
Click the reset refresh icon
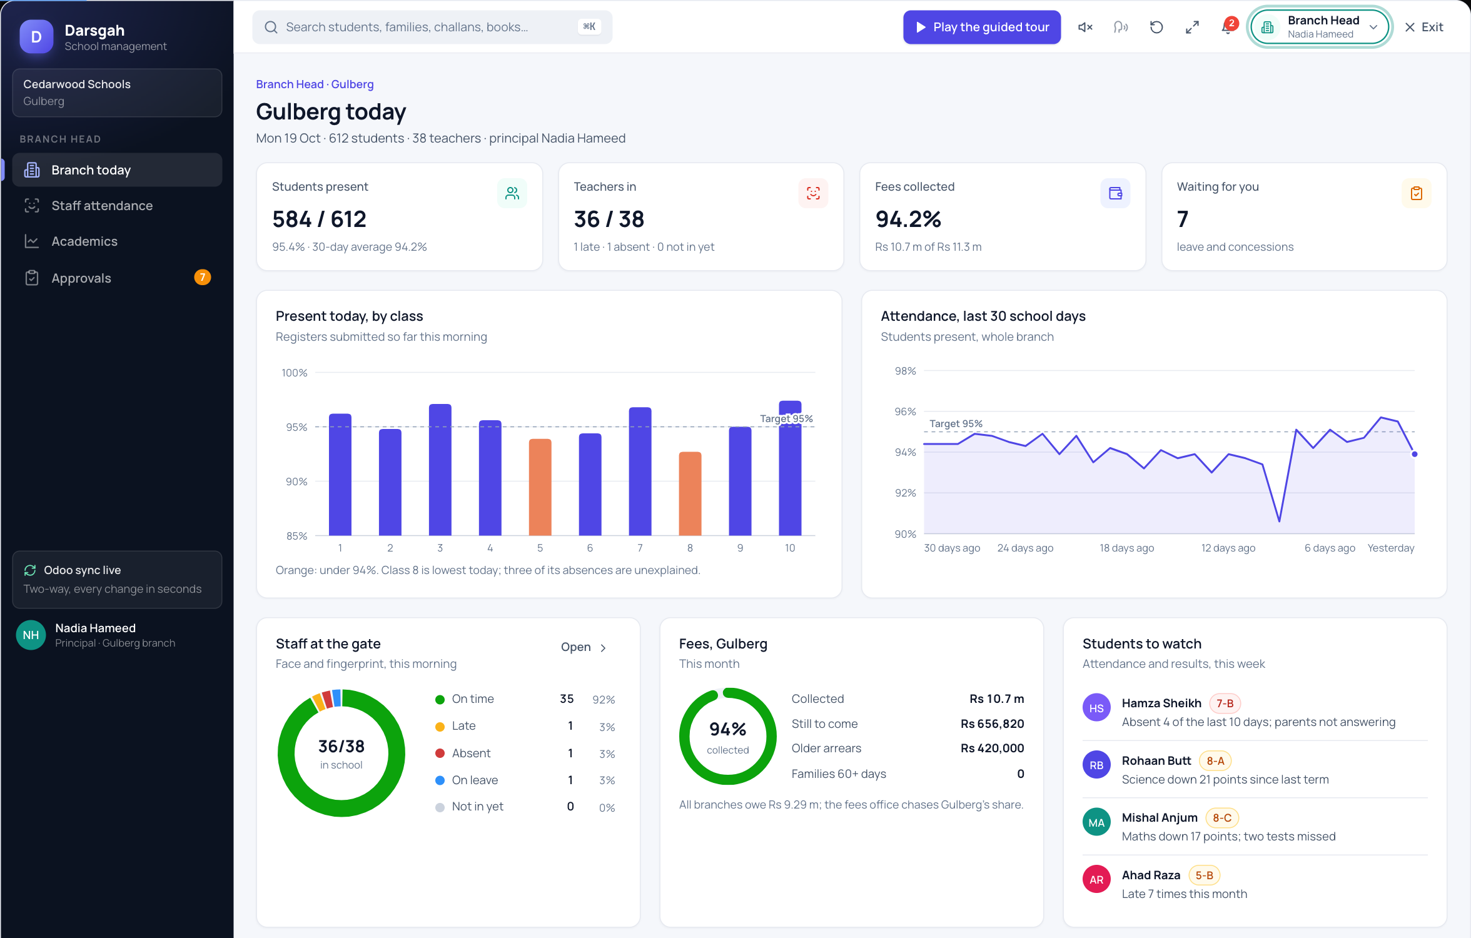(1156, 27)
